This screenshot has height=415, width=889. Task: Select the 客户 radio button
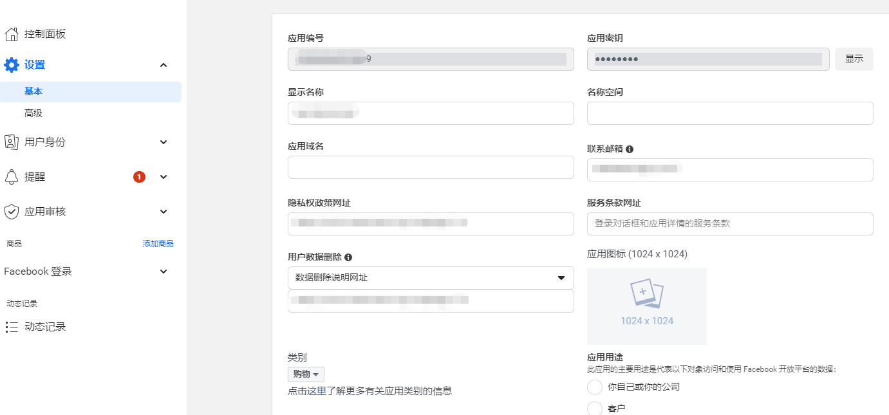[594, 408]
